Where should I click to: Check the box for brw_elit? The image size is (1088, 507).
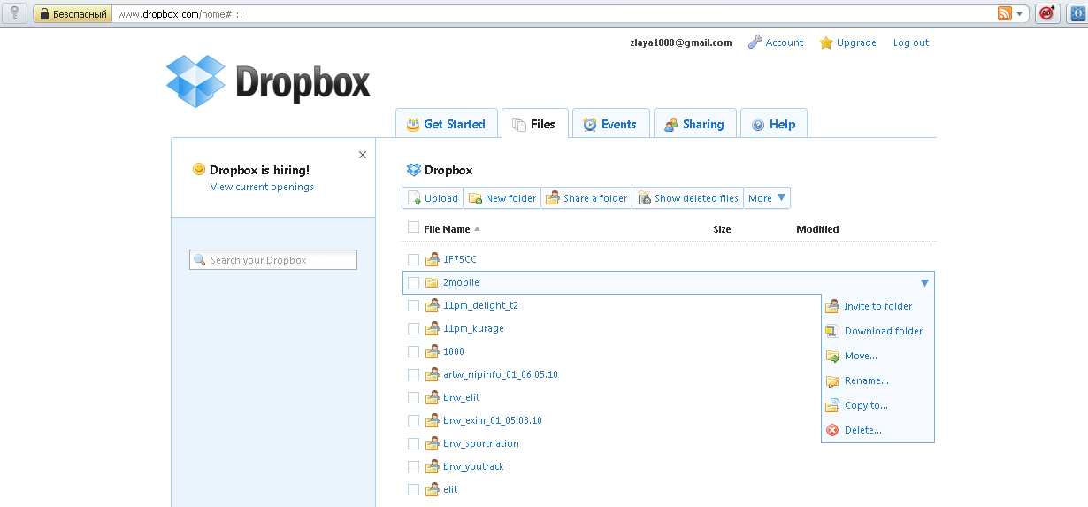pyautogui.click(x=413, y=397)
